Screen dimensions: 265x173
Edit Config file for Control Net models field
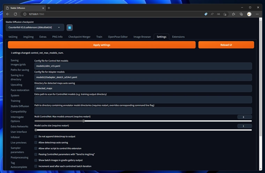pos(143,66)
